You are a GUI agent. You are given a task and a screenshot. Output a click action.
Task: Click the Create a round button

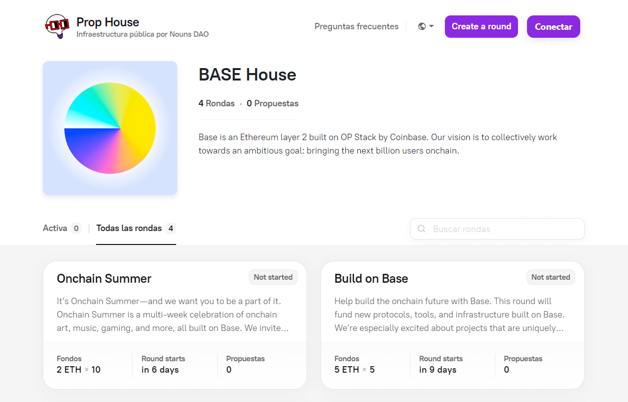(481, 26)
